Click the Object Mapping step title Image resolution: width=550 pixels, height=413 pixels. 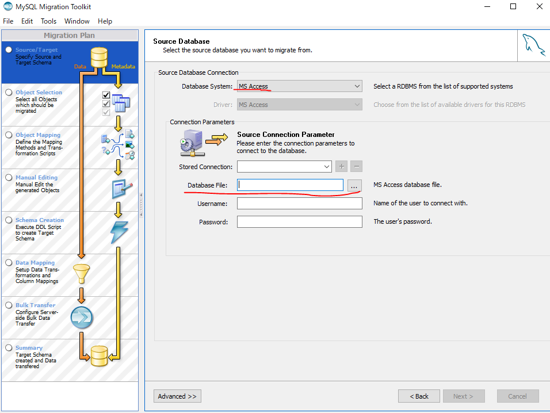(x=38, y=135)
